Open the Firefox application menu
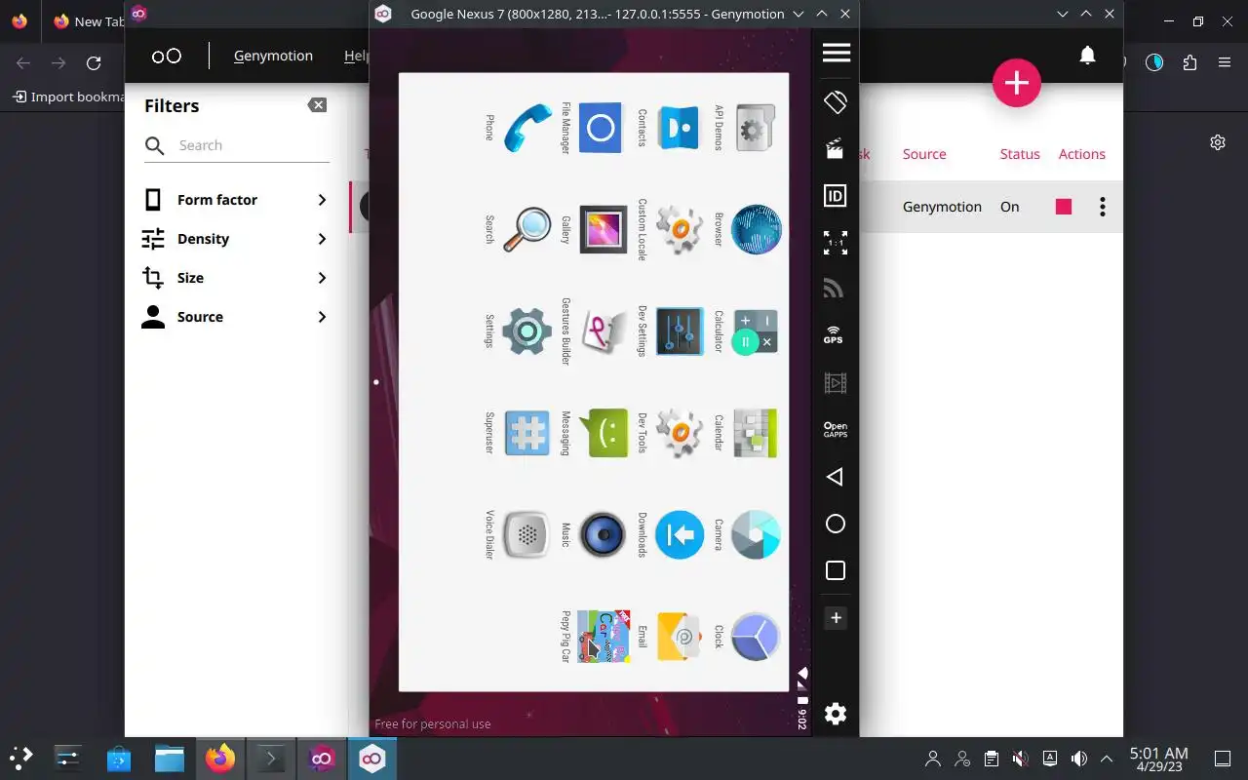 point(1225,62)
